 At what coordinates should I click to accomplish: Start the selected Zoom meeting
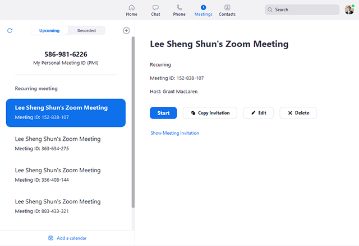click(163, 113)
